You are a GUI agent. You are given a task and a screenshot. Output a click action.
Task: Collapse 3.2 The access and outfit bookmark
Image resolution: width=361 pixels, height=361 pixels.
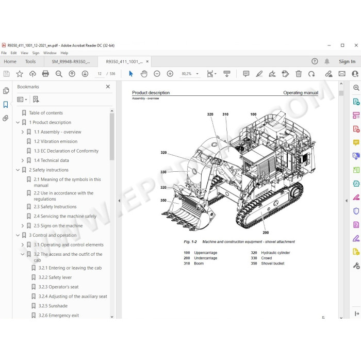[23, 254]
